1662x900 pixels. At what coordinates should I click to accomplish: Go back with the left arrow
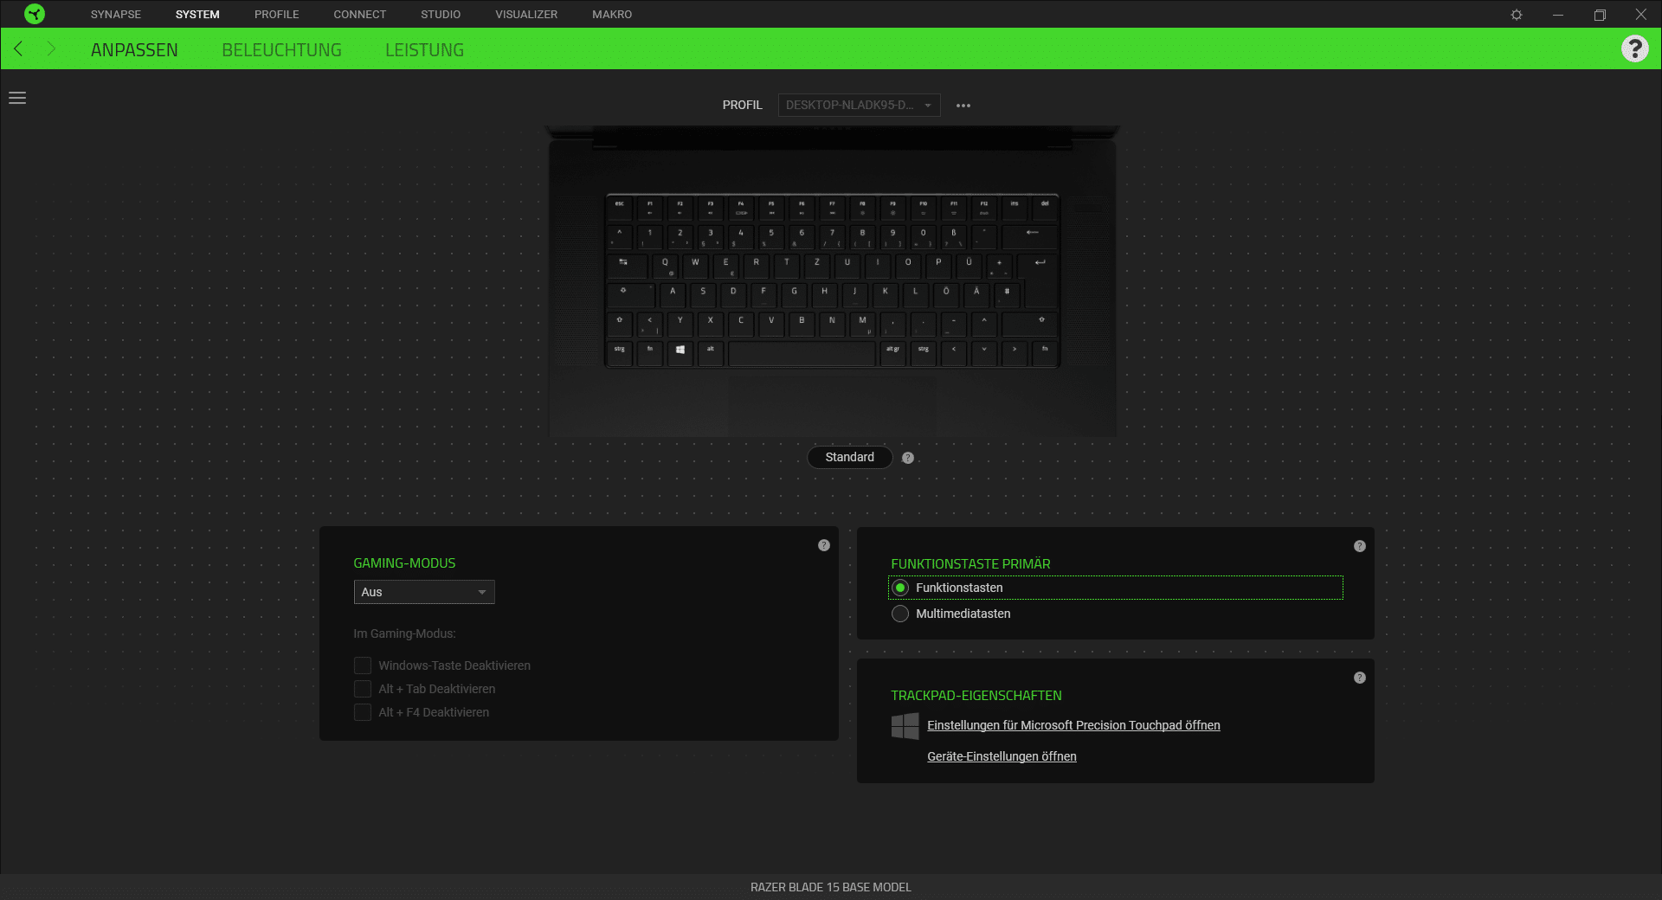click(19, 49)
